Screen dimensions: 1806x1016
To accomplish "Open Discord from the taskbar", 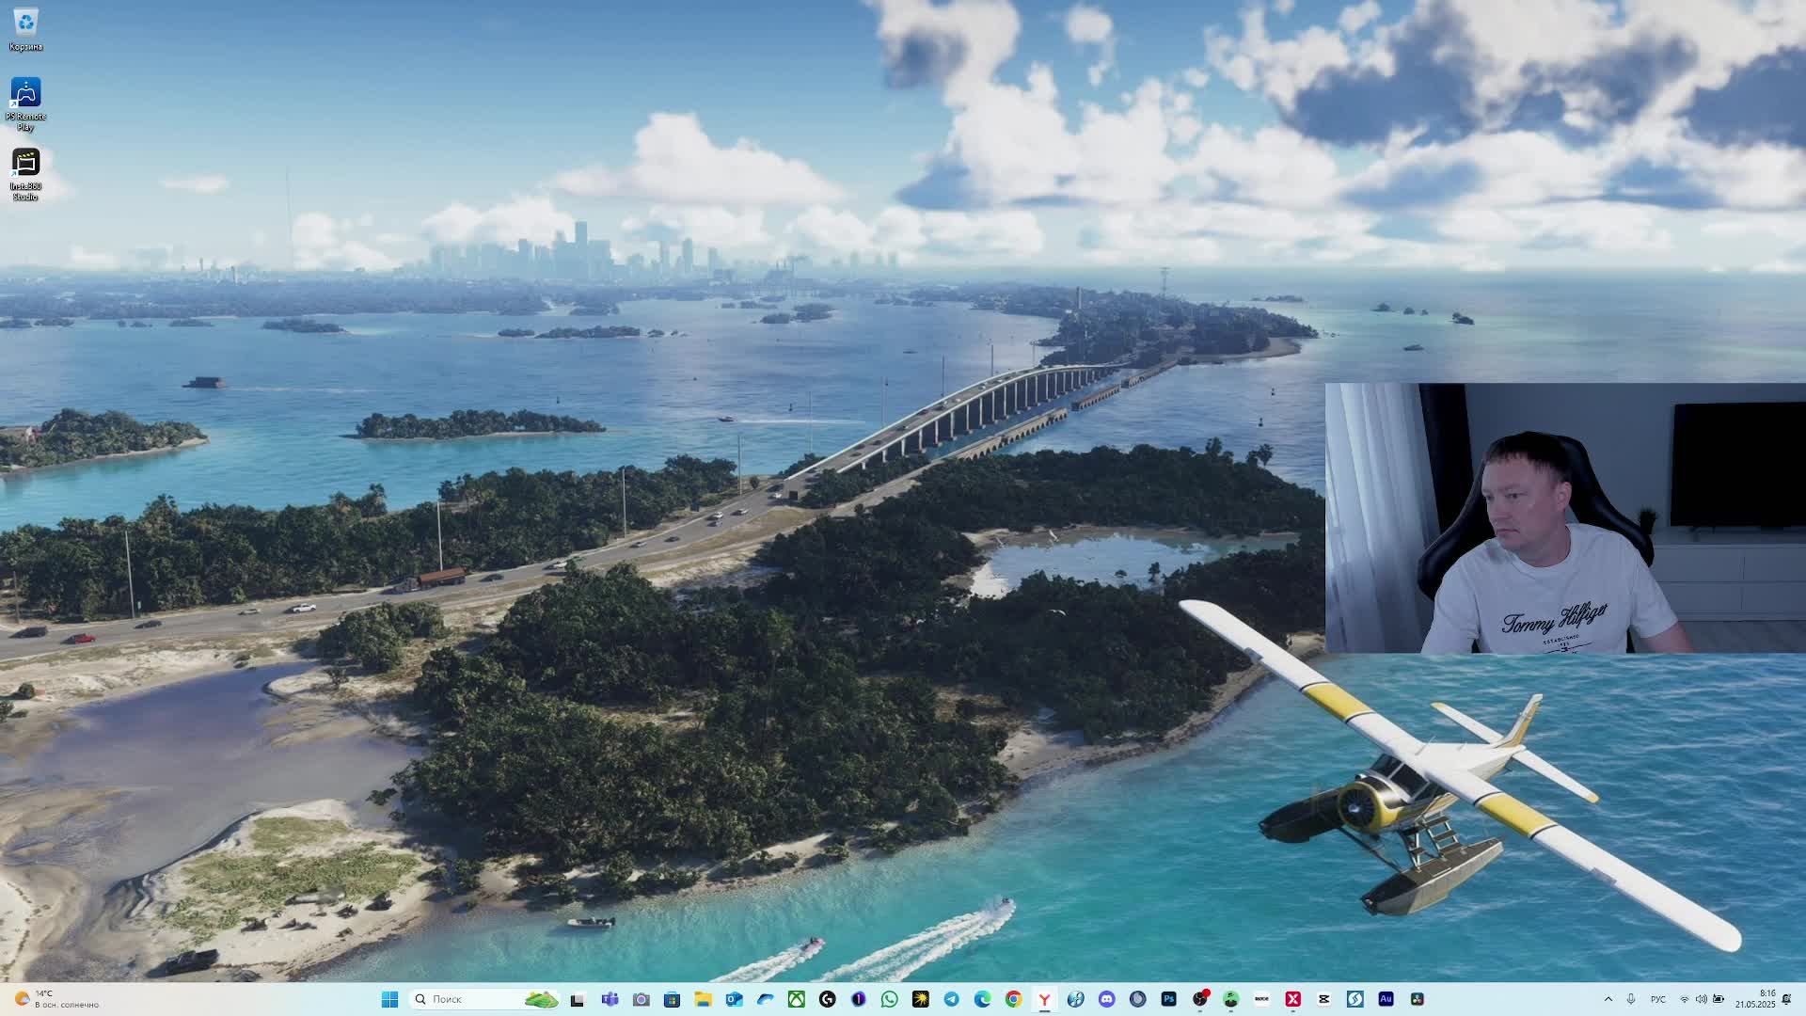I will [x=1106, y=999].
